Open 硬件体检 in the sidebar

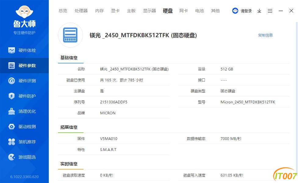click(24, 50)
